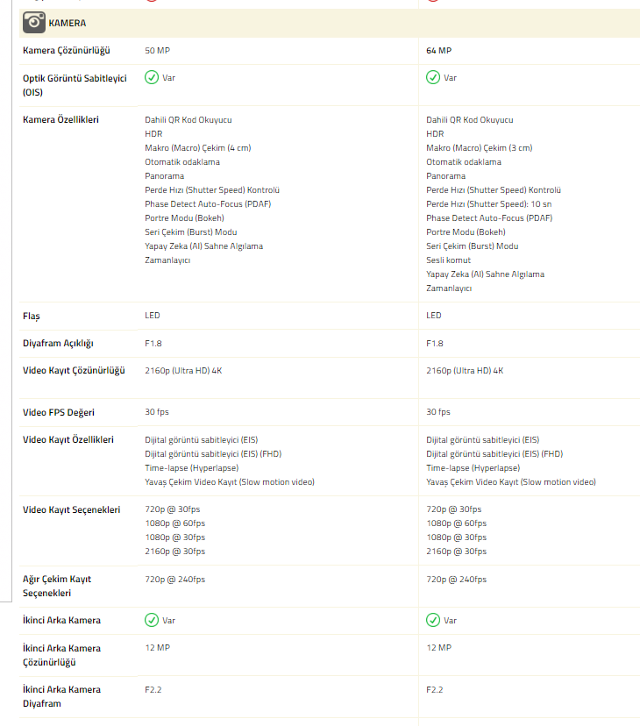This screenshot has height=726, width=640.
Task: Click the Flaş row label
Action: coord(32,316)
